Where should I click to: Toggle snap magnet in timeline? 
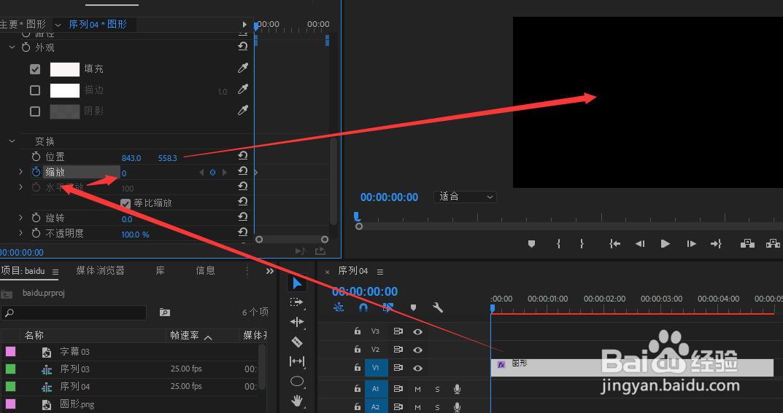pos(363,307)
